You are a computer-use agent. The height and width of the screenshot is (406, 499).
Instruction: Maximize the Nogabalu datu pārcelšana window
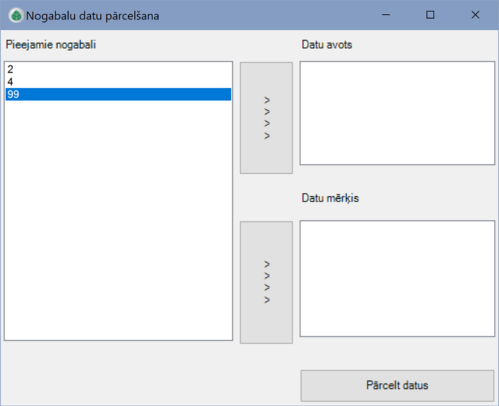tap(430, 15)
